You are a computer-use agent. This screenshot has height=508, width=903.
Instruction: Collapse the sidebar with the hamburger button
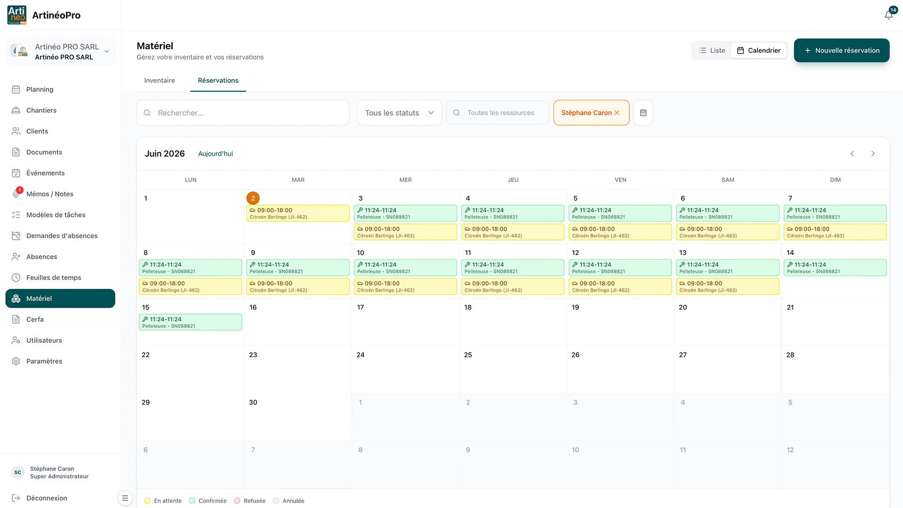click(x=125, y=498)
